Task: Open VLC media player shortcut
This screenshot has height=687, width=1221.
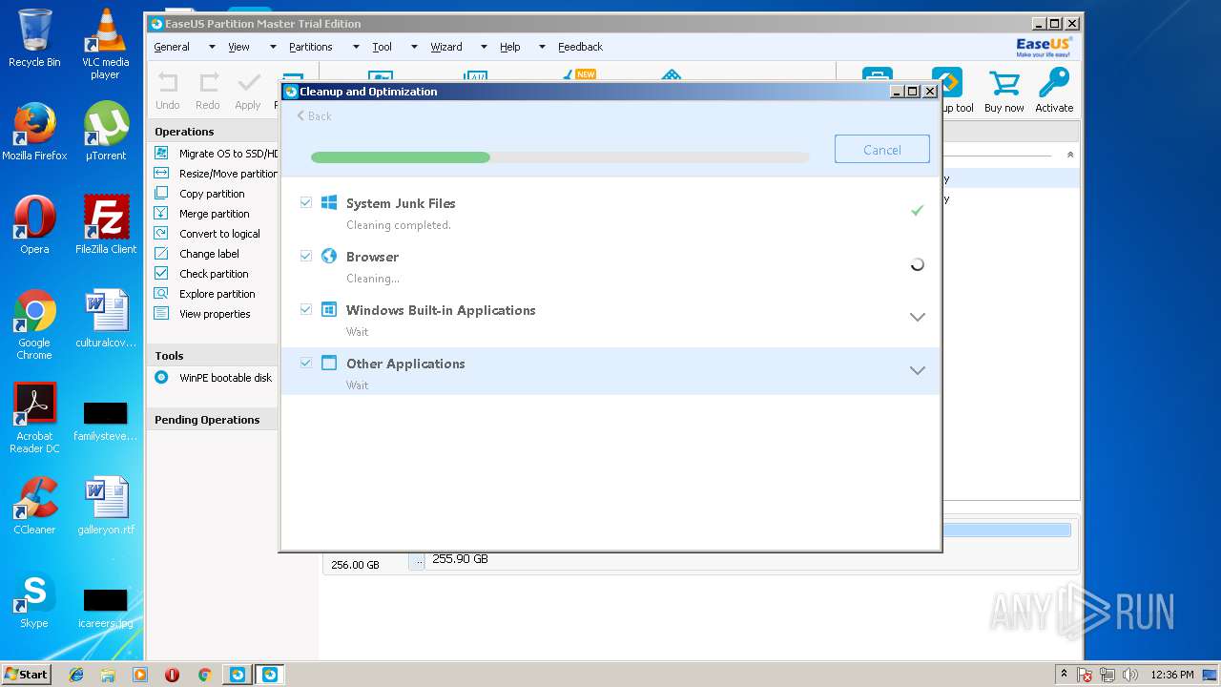Action: click(106, 44)
